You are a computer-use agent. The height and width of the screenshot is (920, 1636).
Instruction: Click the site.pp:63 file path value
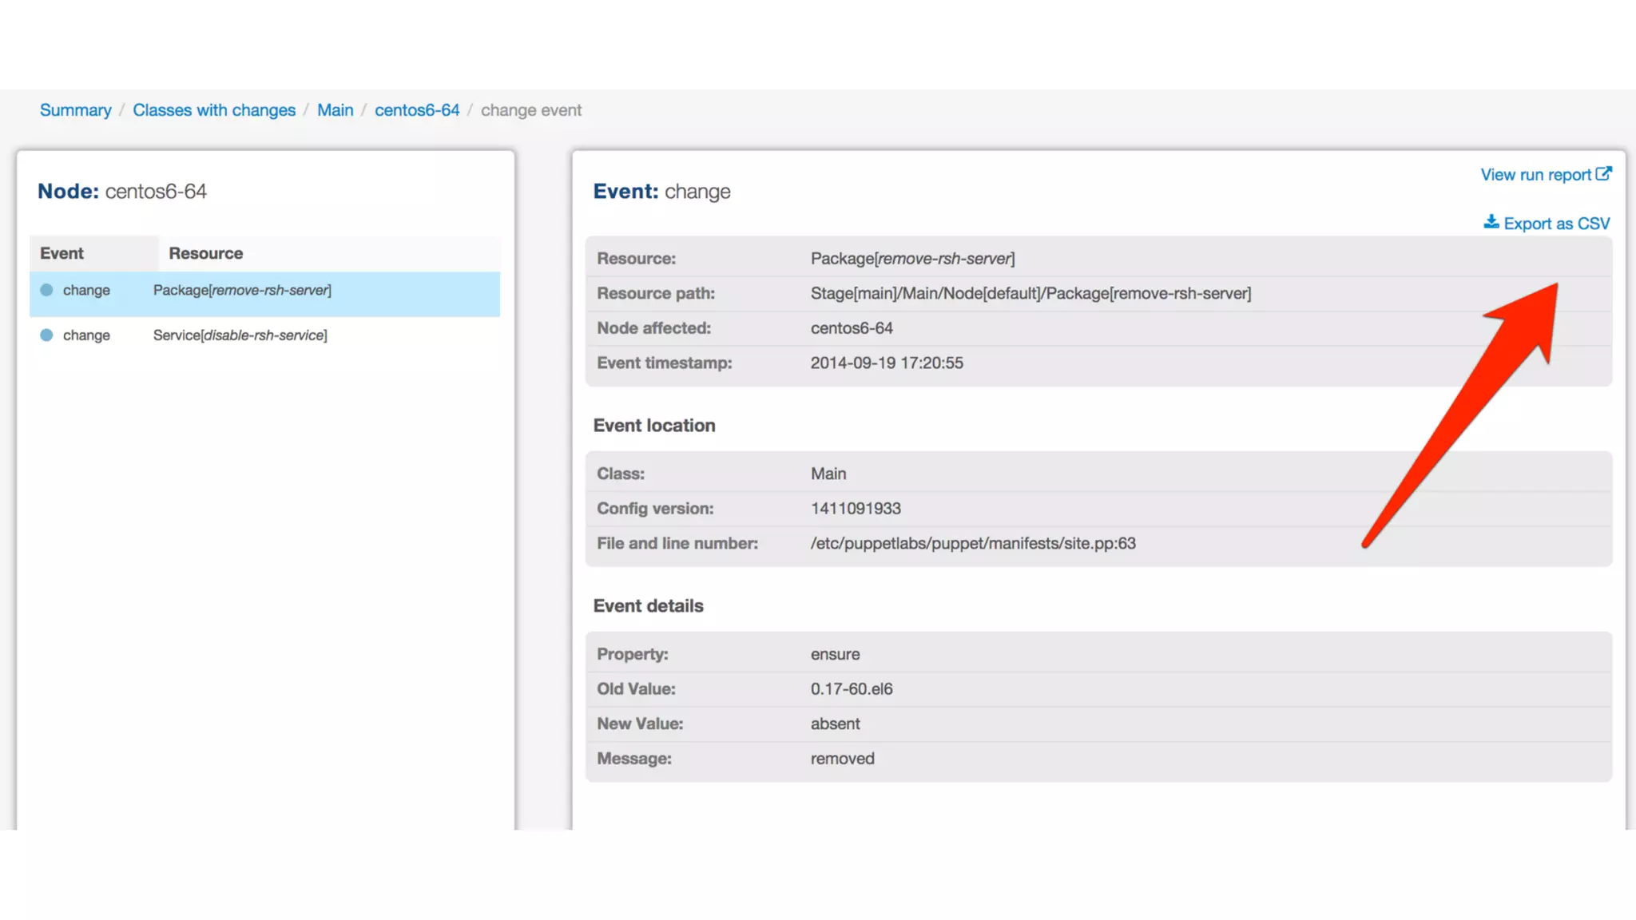coord(973,543)
